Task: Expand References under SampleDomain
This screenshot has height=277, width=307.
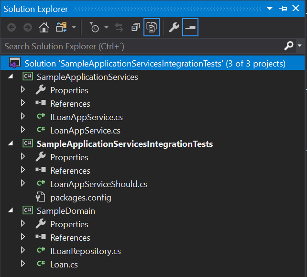Action: click(x=22, y=238)
